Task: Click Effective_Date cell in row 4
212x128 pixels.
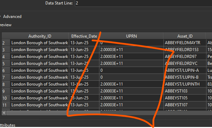Action: (84, 57)
